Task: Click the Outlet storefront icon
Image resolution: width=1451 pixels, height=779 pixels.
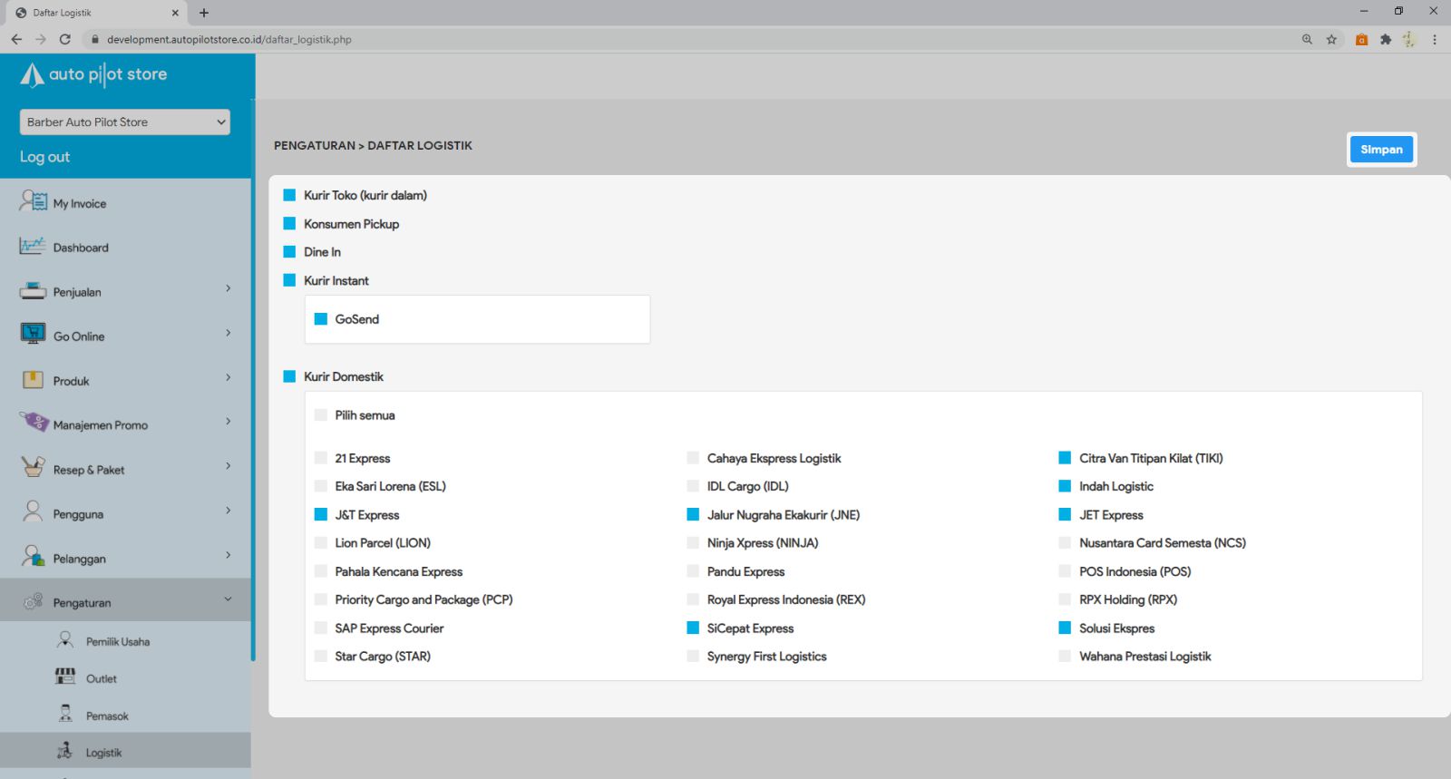Action: 65,677
